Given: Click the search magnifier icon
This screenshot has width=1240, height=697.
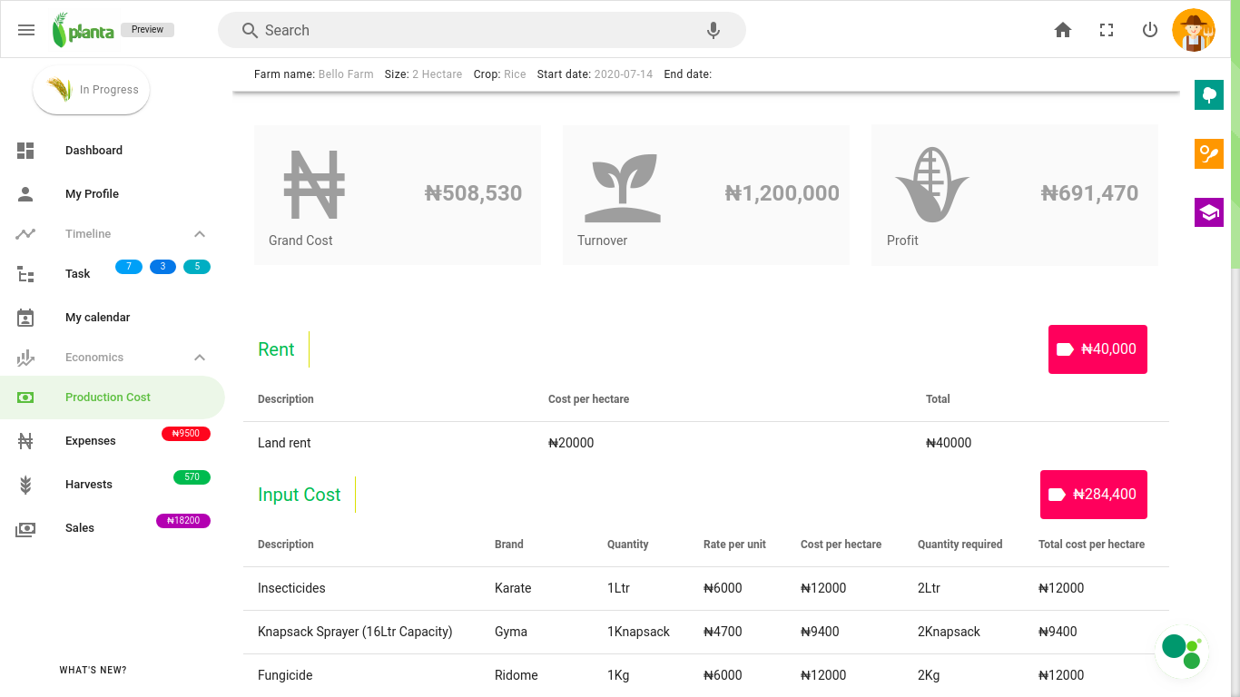Looking at the screenshot, I should [251, 30].
